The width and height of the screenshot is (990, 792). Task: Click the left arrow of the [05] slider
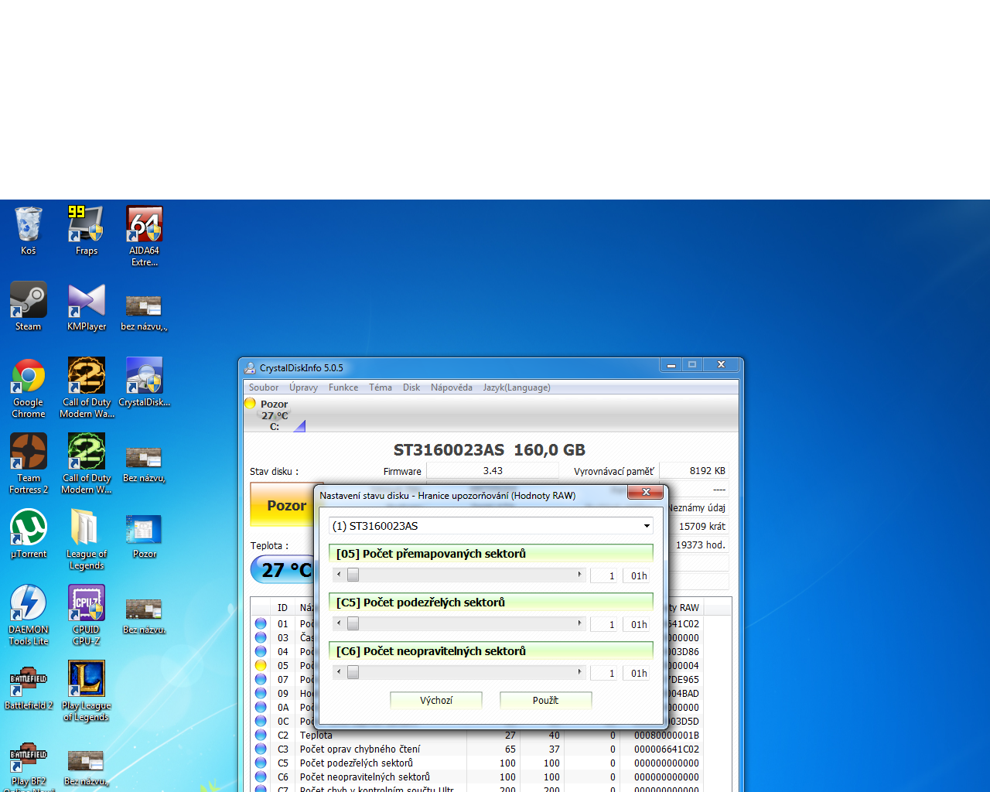pyautogui.click(x=338, y=575)
